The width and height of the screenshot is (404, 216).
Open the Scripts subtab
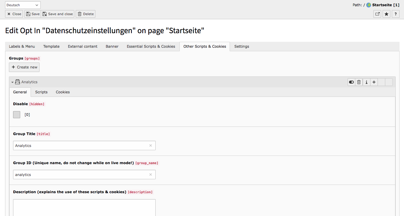[x=41, y=92]
